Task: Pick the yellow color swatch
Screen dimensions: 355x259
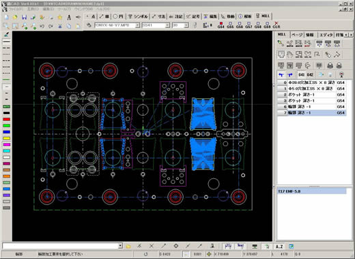Action: click(6, 138)
